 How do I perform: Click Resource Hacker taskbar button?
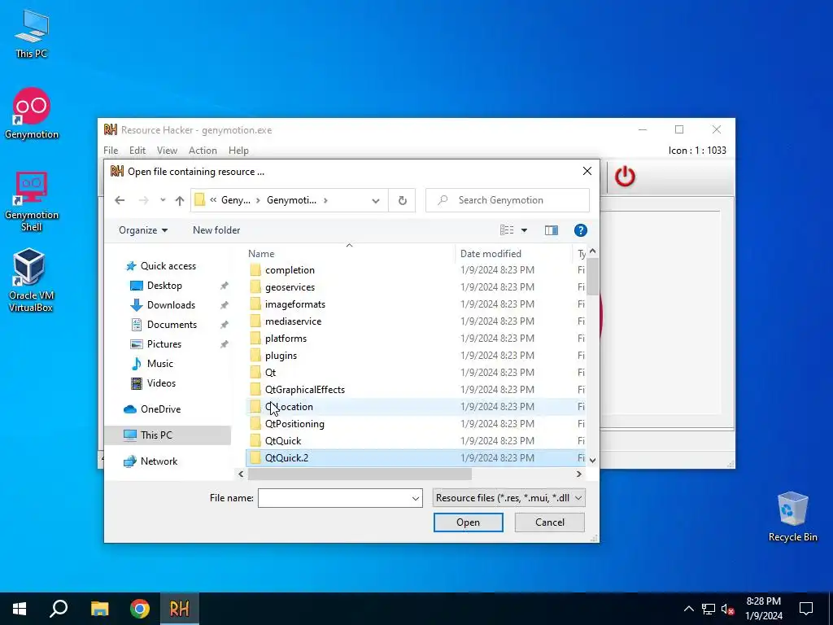pos(180,609)
